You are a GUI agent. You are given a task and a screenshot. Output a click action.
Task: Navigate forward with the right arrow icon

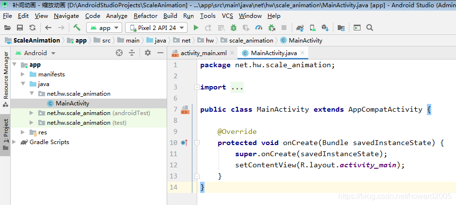point(61,28)
